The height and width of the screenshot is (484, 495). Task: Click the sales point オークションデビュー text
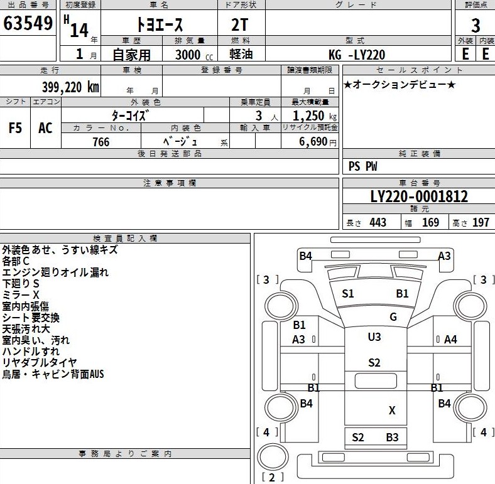point(400,85)
